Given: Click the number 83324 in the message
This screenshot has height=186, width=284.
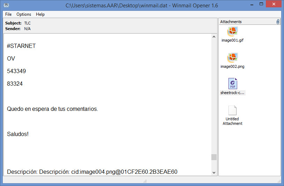Looking at the screenshot, I should coord(15,84).
